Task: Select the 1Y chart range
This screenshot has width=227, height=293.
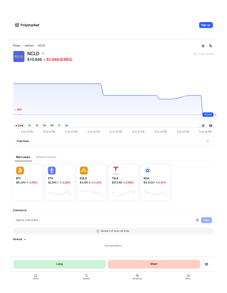Action: (59, 126)
